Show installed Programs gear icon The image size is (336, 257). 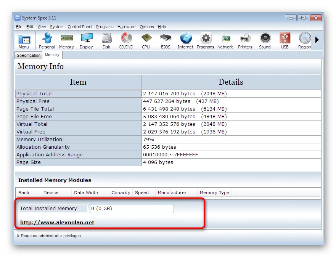pyautogui.click(x=206, y=41)
